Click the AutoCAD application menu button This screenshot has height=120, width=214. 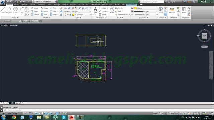(2, 2)
